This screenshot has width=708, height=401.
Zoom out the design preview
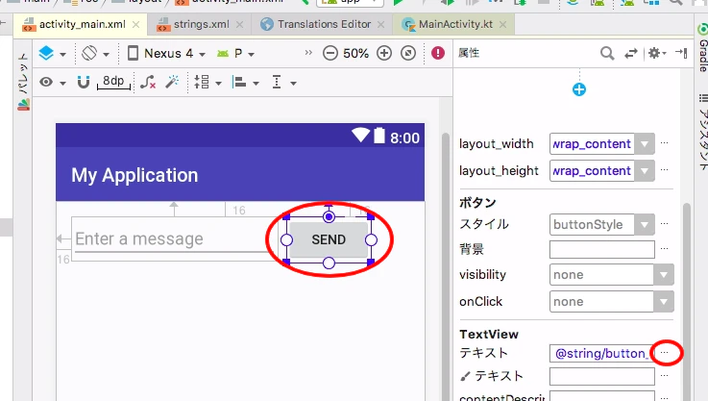[x=330, y=53]
